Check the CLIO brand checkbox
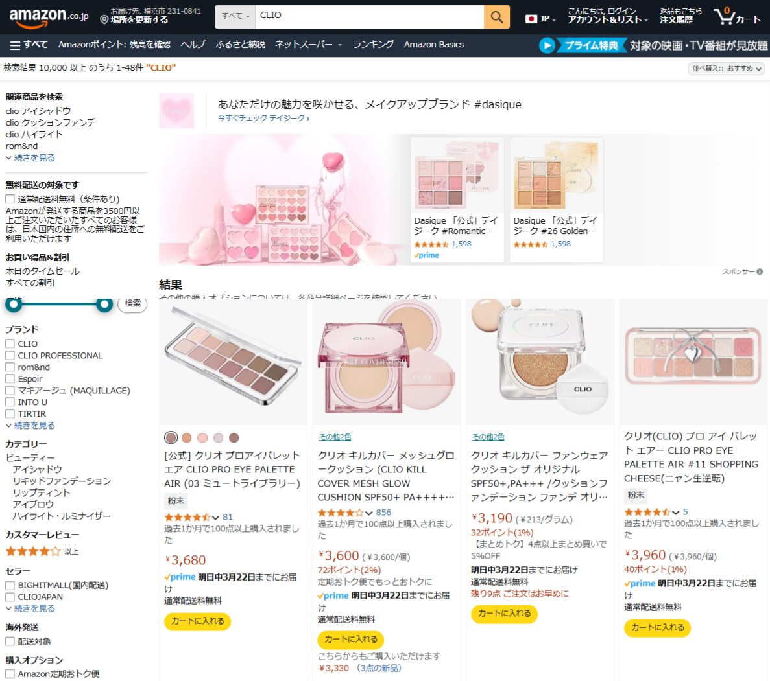 pyautogui.click(x=10, y=343)
